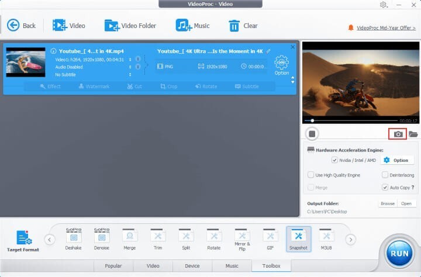Enable Use High Quality Engine
The width and height of the screenshot is (421, 277).
(310, 175)
